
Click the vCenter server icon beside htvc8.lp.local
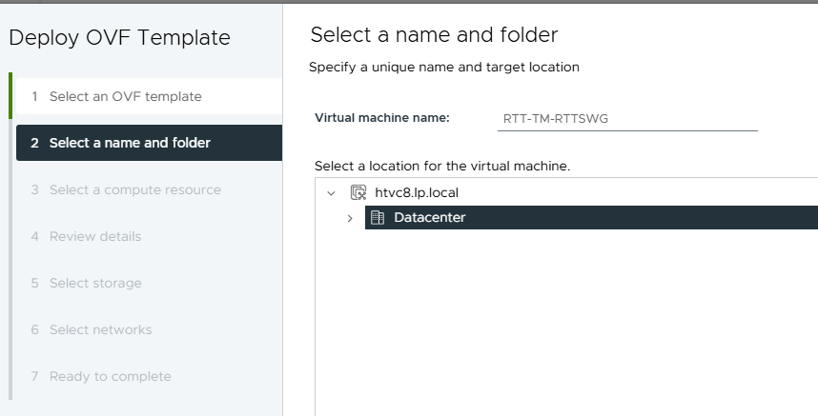click(x=358, y=192)
